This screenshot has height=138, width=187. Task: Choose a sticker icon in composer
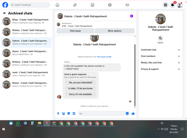69,114
